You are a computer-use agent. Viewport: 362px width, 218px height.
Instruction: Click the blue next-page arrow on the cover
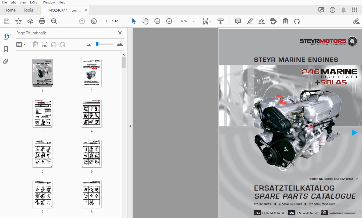coord(355,133)
